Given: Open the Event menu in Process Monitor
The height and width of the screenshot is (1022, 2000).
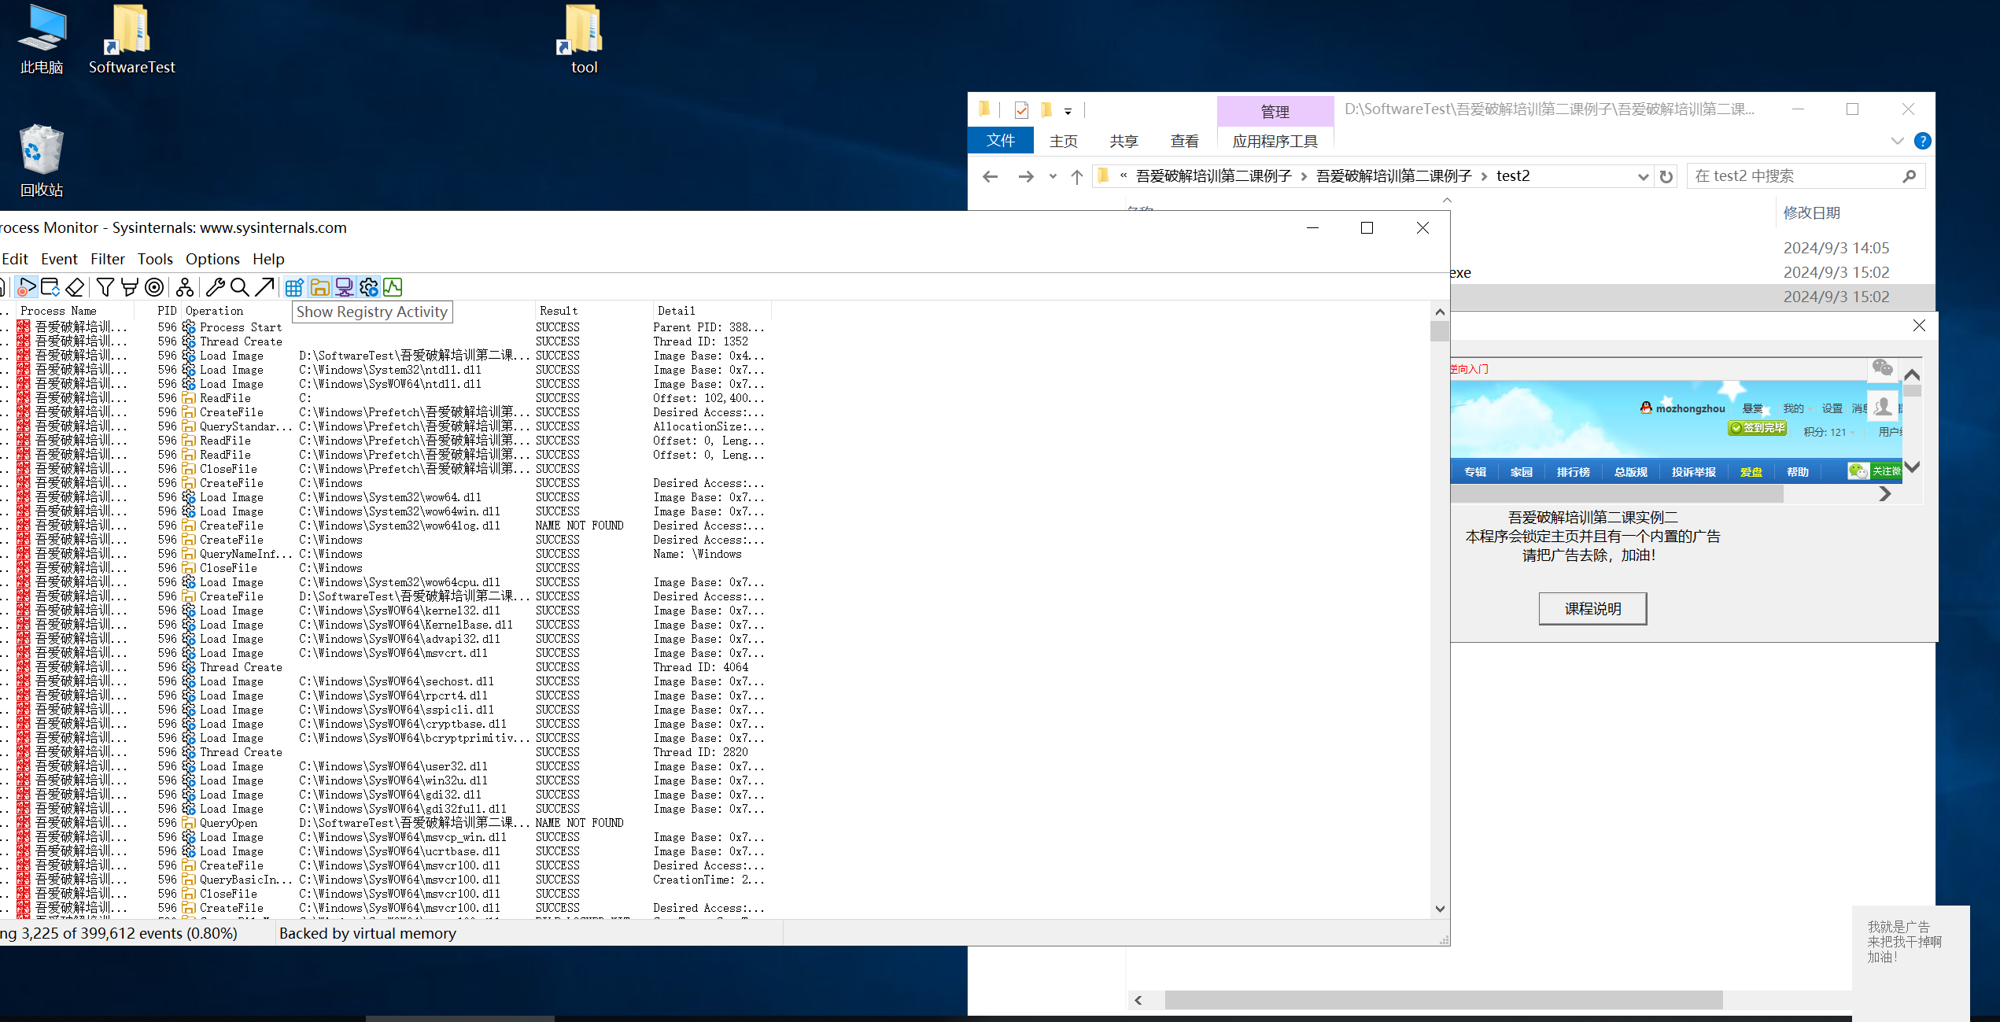Looking at the screenshot, I should coord(59,259).
